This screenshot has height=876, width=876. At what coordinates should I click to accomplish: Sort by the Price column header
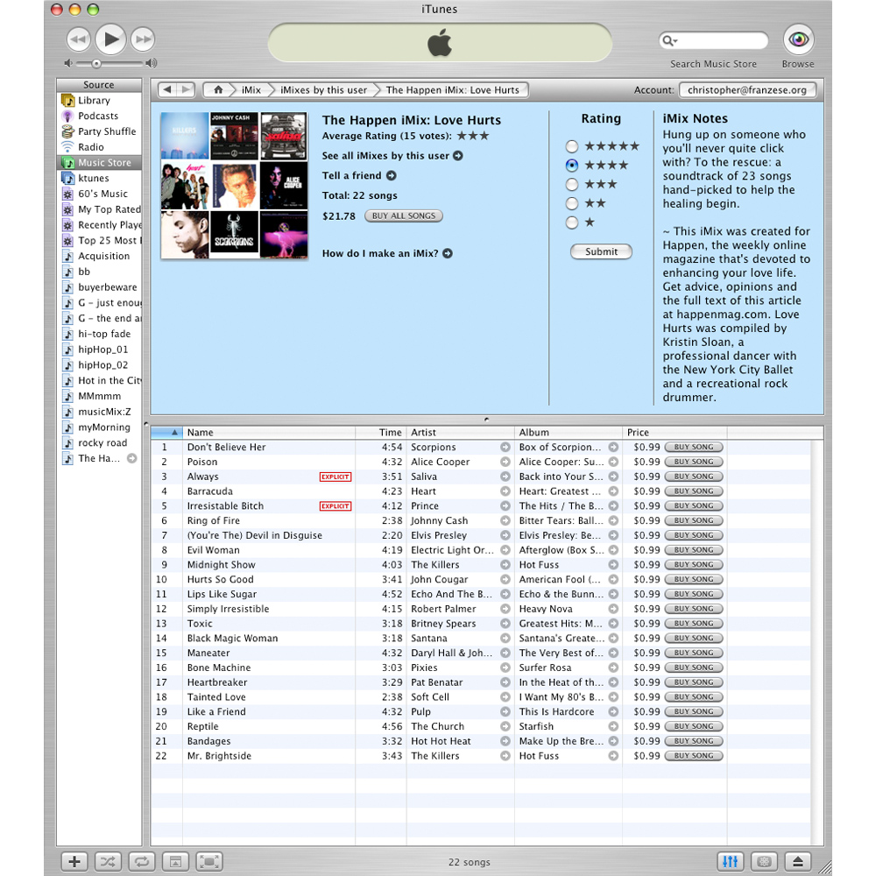pos(675,433)
